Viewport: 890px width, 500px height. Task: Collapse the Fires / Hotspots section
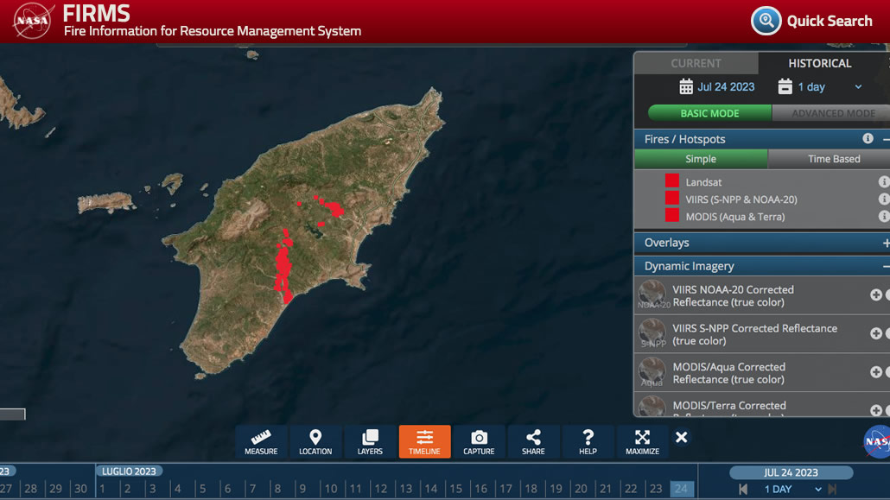tap(886, 139)
